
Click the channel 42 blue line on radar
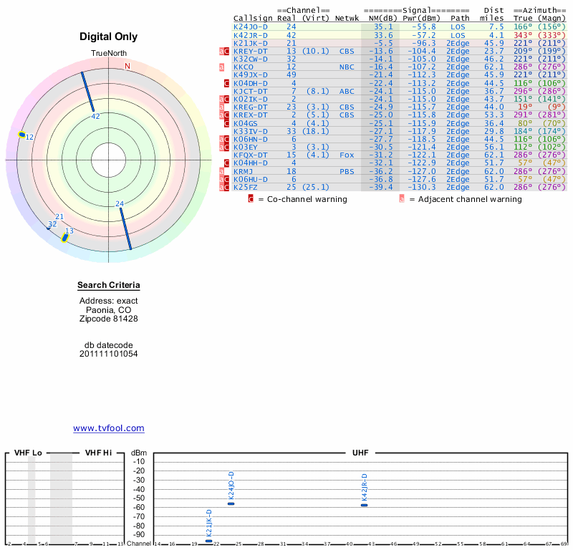tap(87, 91)
